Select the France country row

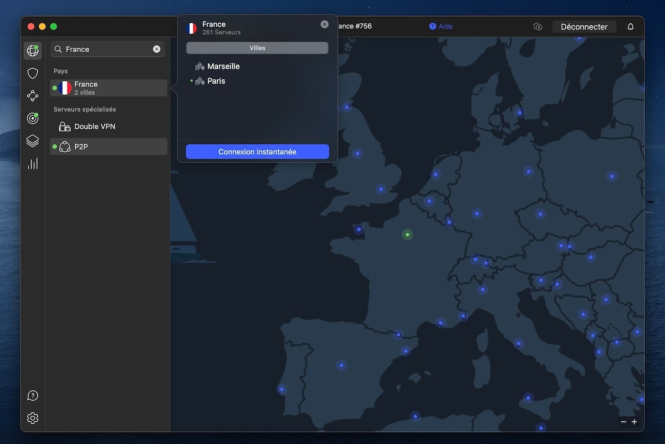[x=109, y=88]
